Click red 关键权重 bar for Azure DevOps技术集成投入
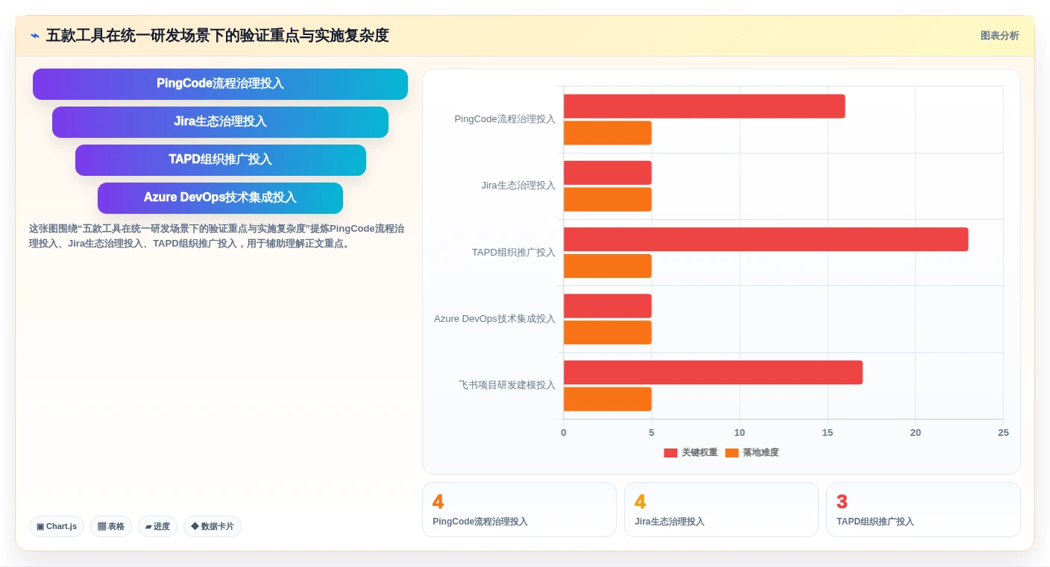Viewport: 1050px width, 567px height. [x=608, y=306]
